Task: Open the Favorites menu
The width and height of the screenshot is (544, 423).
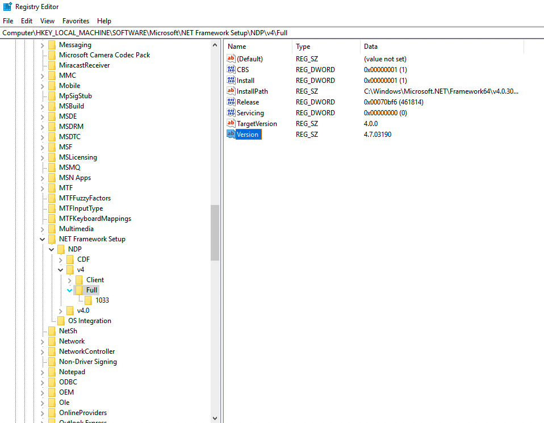Action: point(76,21)
